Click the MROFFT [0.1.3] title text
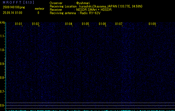This screenshot has width=175, height=111. [18, 2]
